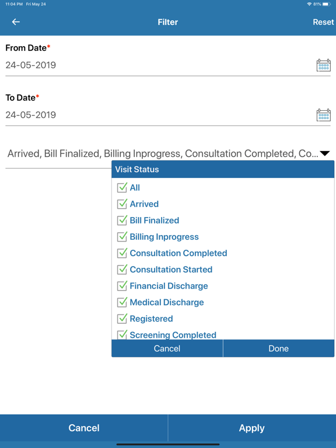
Task: Uncheck the Arrived status checkbox
Action: [122, 204]
